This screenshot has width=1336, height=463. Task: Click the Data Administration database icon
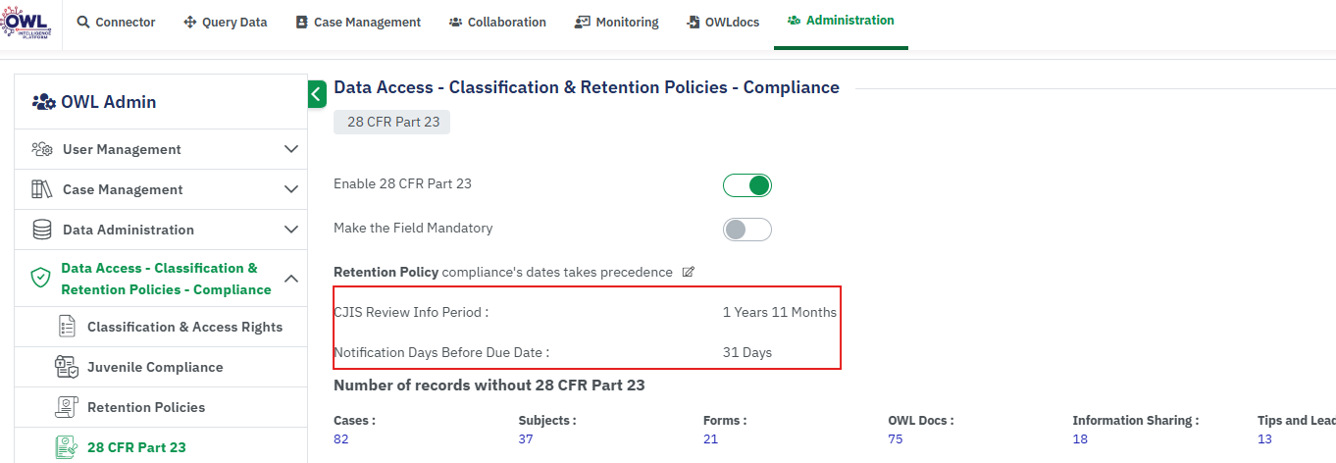click(42, 230)
